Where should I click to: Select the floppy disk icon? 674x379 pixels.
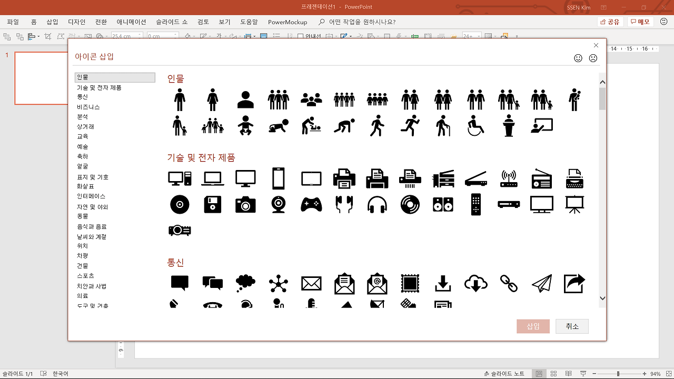pos(213,204)
